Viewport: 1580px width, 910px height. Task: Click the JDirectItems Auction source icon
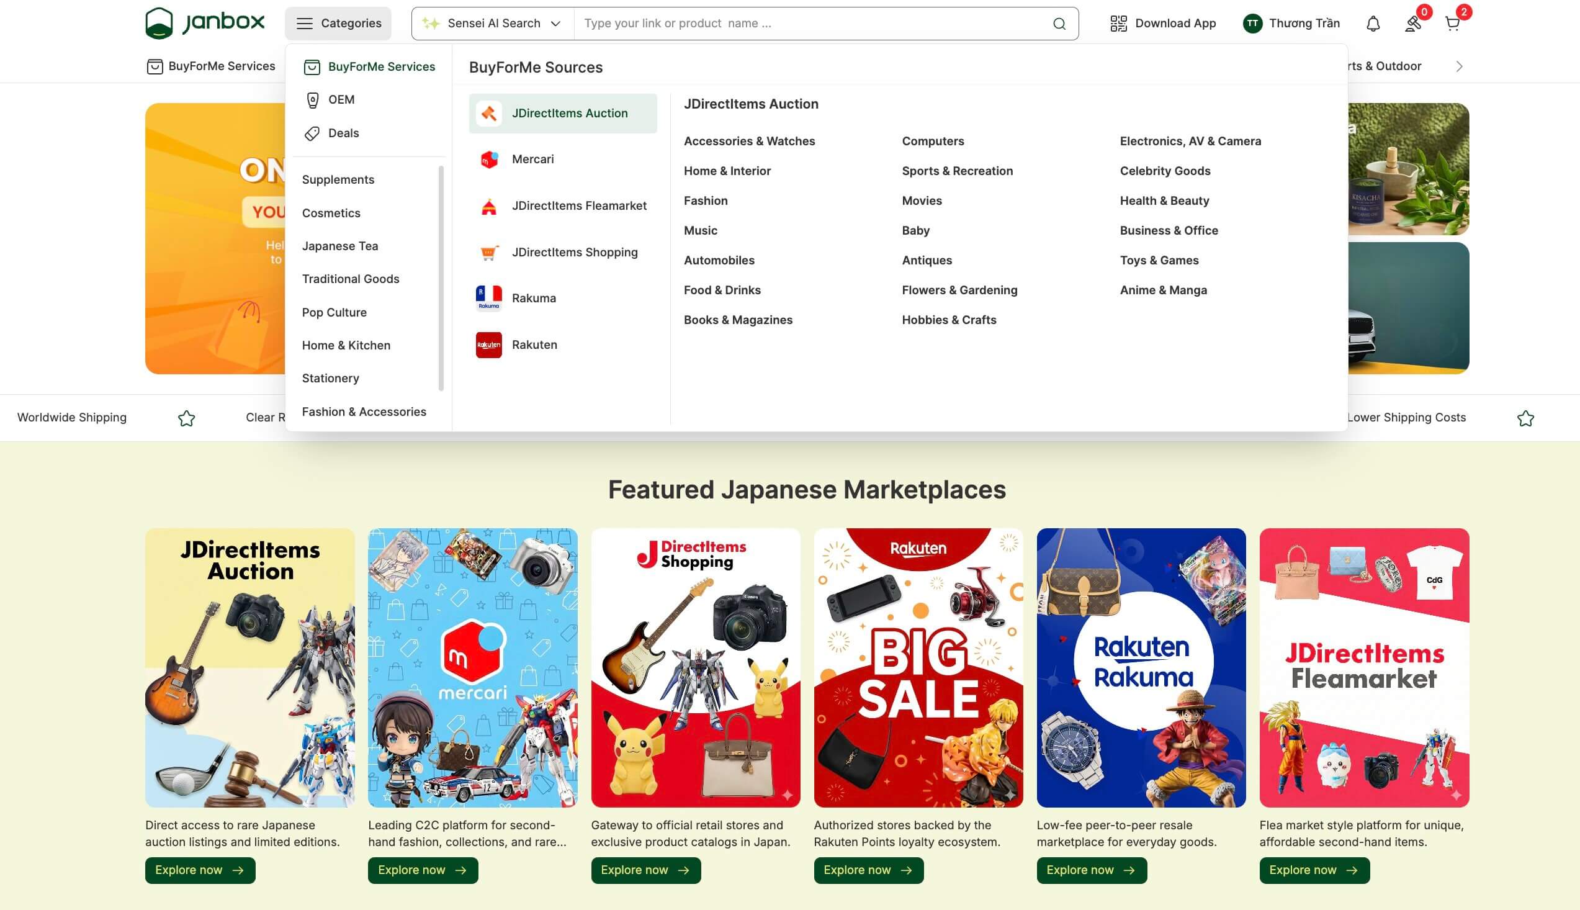[x=488, y=114]
